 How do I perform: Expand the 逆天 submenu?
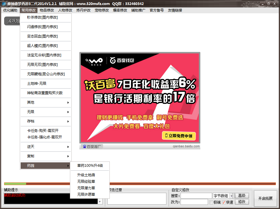(x=46, y=147)
